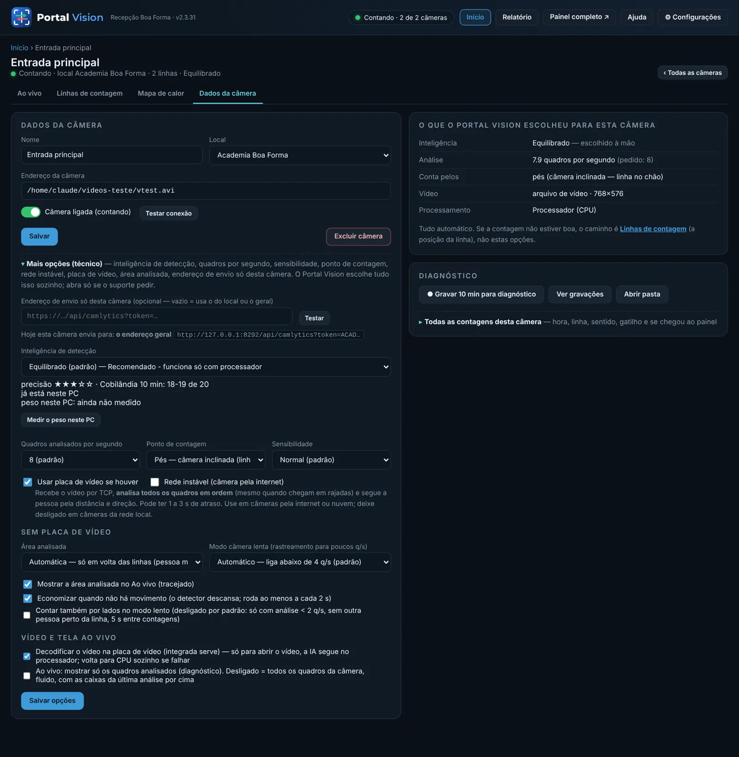
Task: Click 'Recepção Boa Forma · v2.3.31' header text
Action: pos(153,18)
